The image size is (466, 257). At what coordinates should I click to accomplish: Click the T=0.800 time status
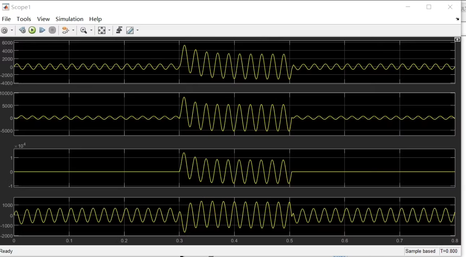click(x=449, y=251)
